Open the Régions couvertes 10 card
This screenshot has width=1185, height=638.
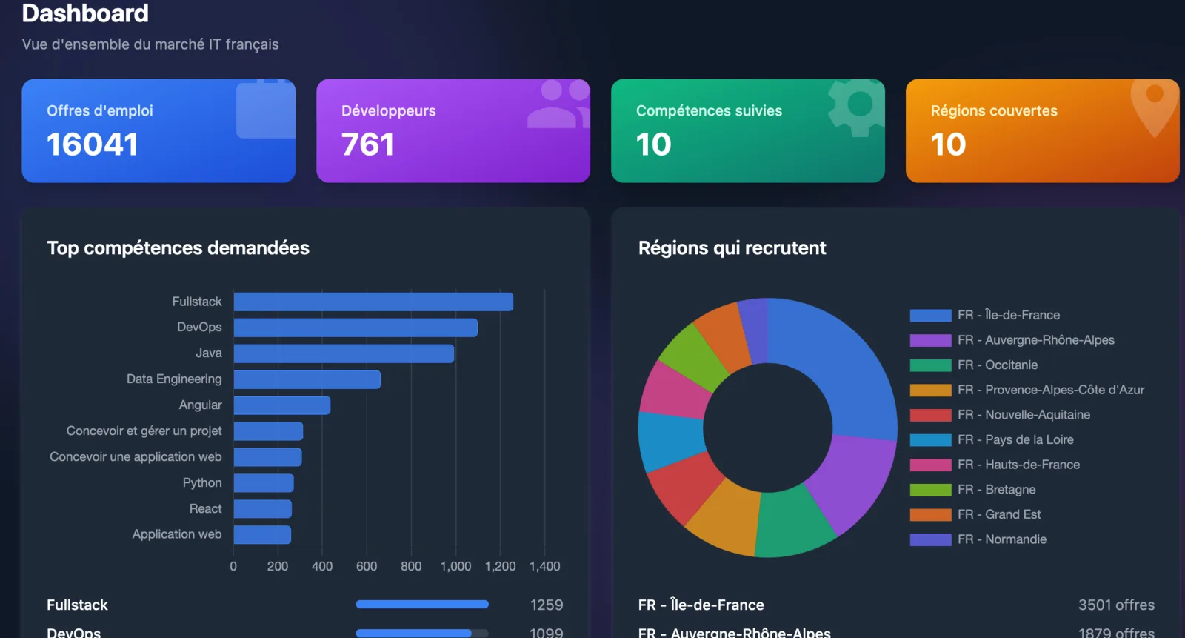[x=1043, y=130]
